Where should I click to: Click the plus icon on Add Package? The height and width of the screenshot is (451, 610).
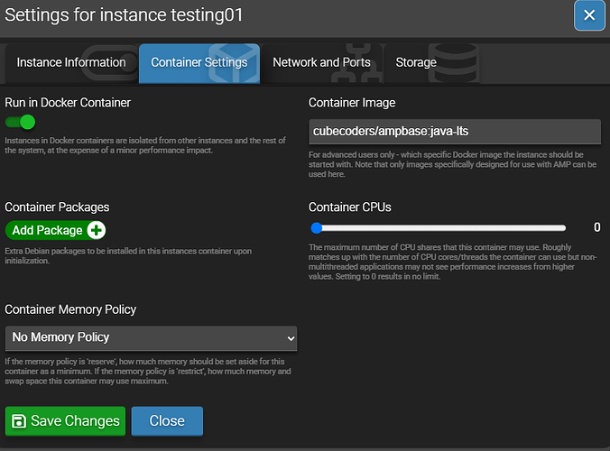click(97, 231)
